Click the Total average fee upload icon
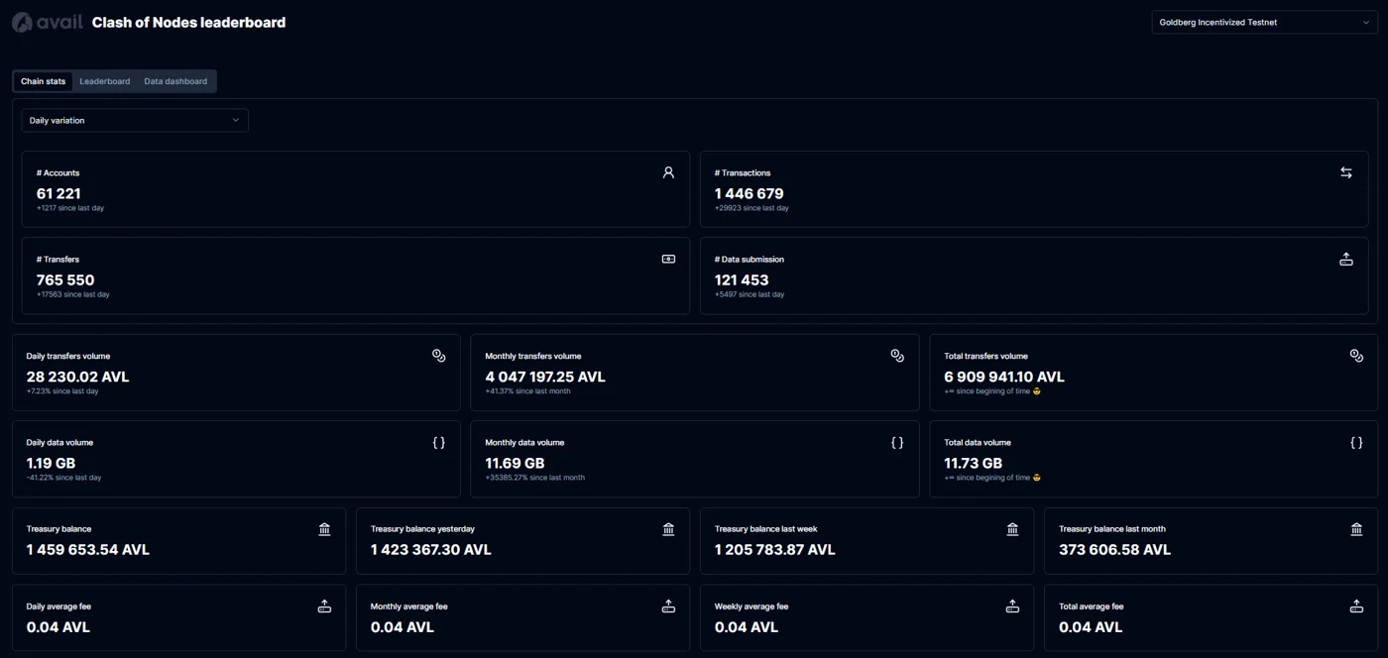Image resolution: width=1388 pixels, height=658 pixels. [1356, 605]
